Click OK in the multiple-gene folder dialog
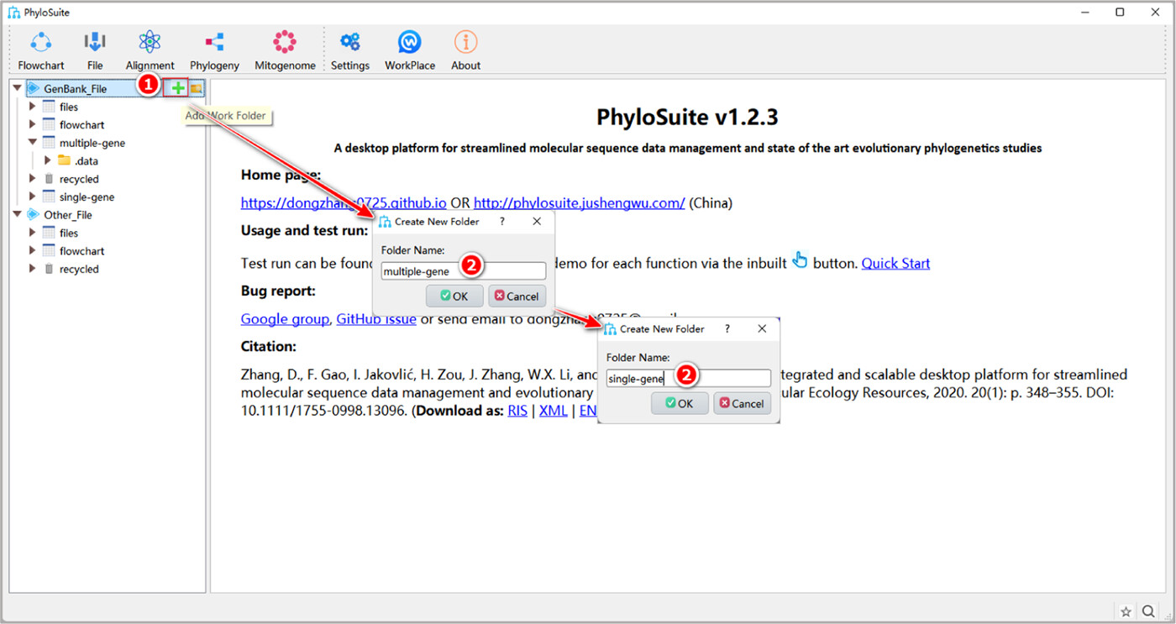Screen dimensions: 1176x624 pyautogui.click(x=454, y=296)
